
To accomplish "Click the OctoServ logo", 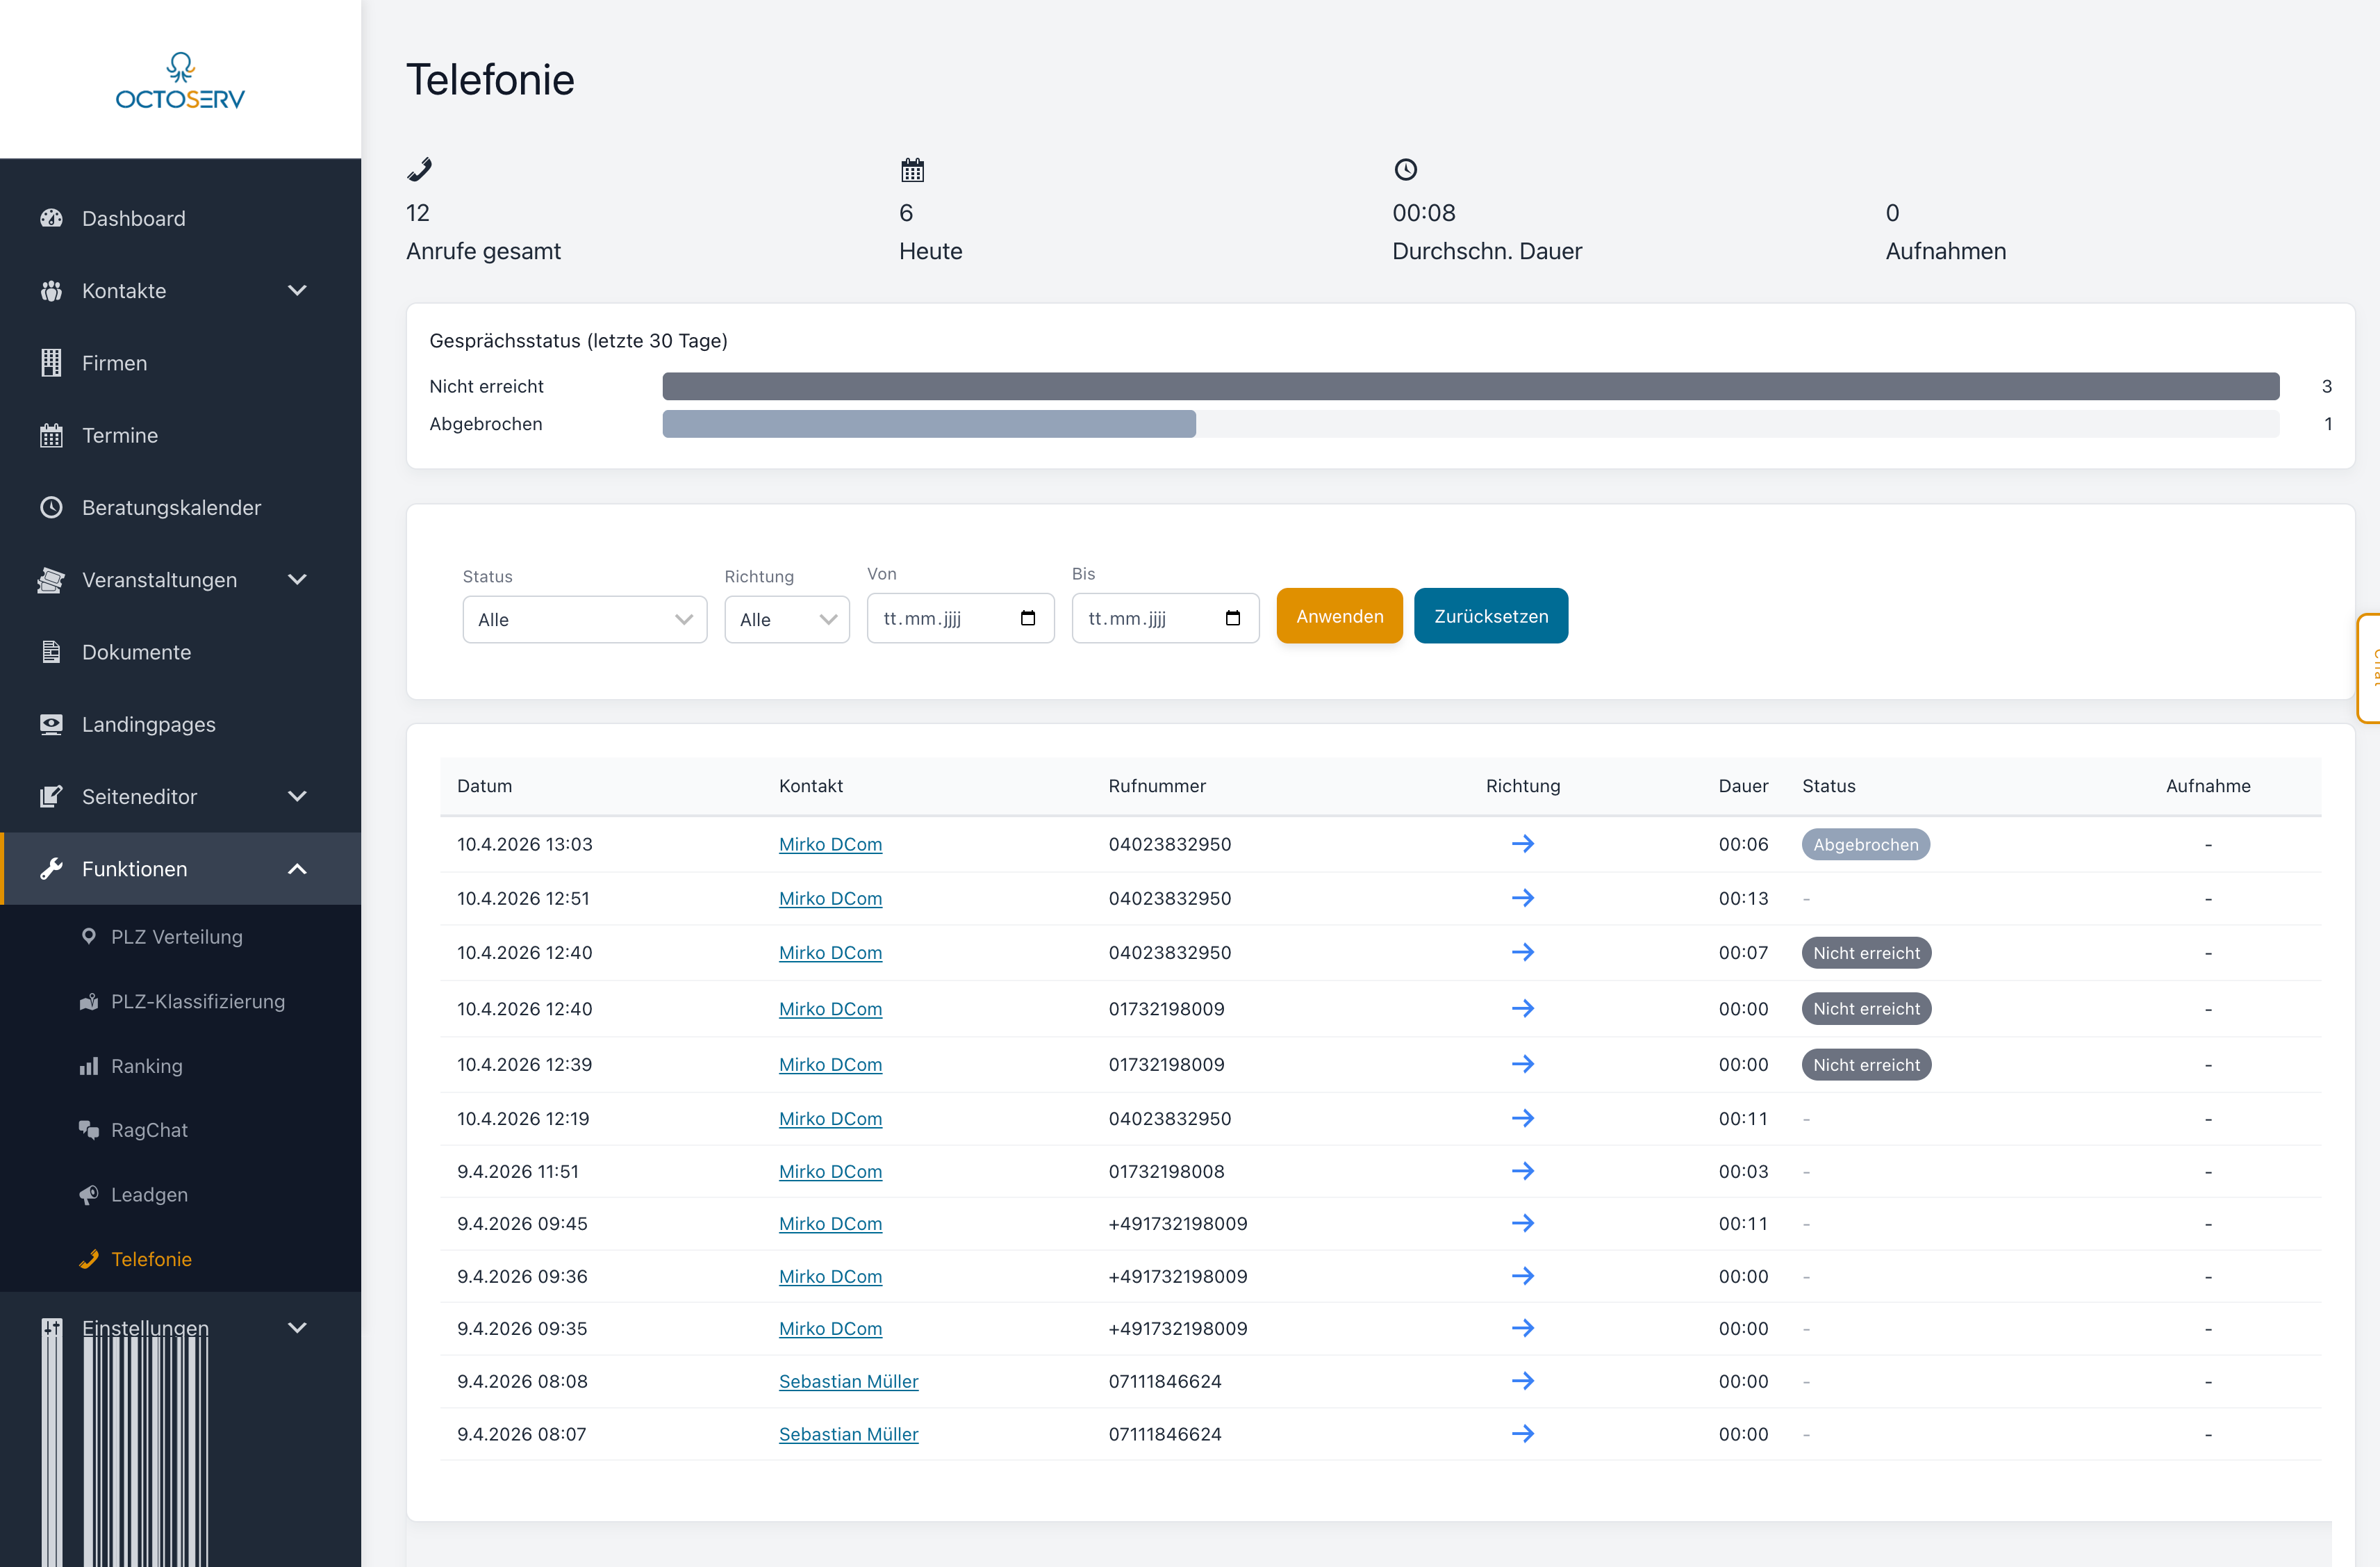I will point(180,80).
